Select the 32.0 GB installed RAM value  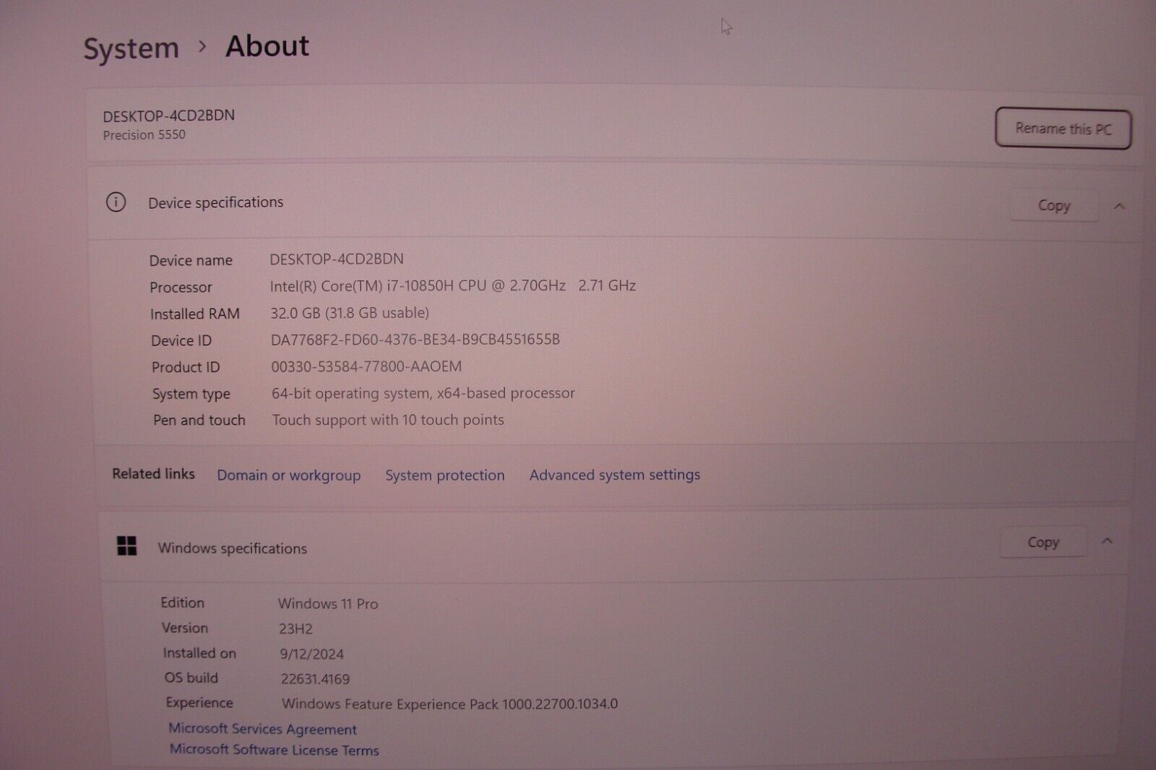point(350,313)
